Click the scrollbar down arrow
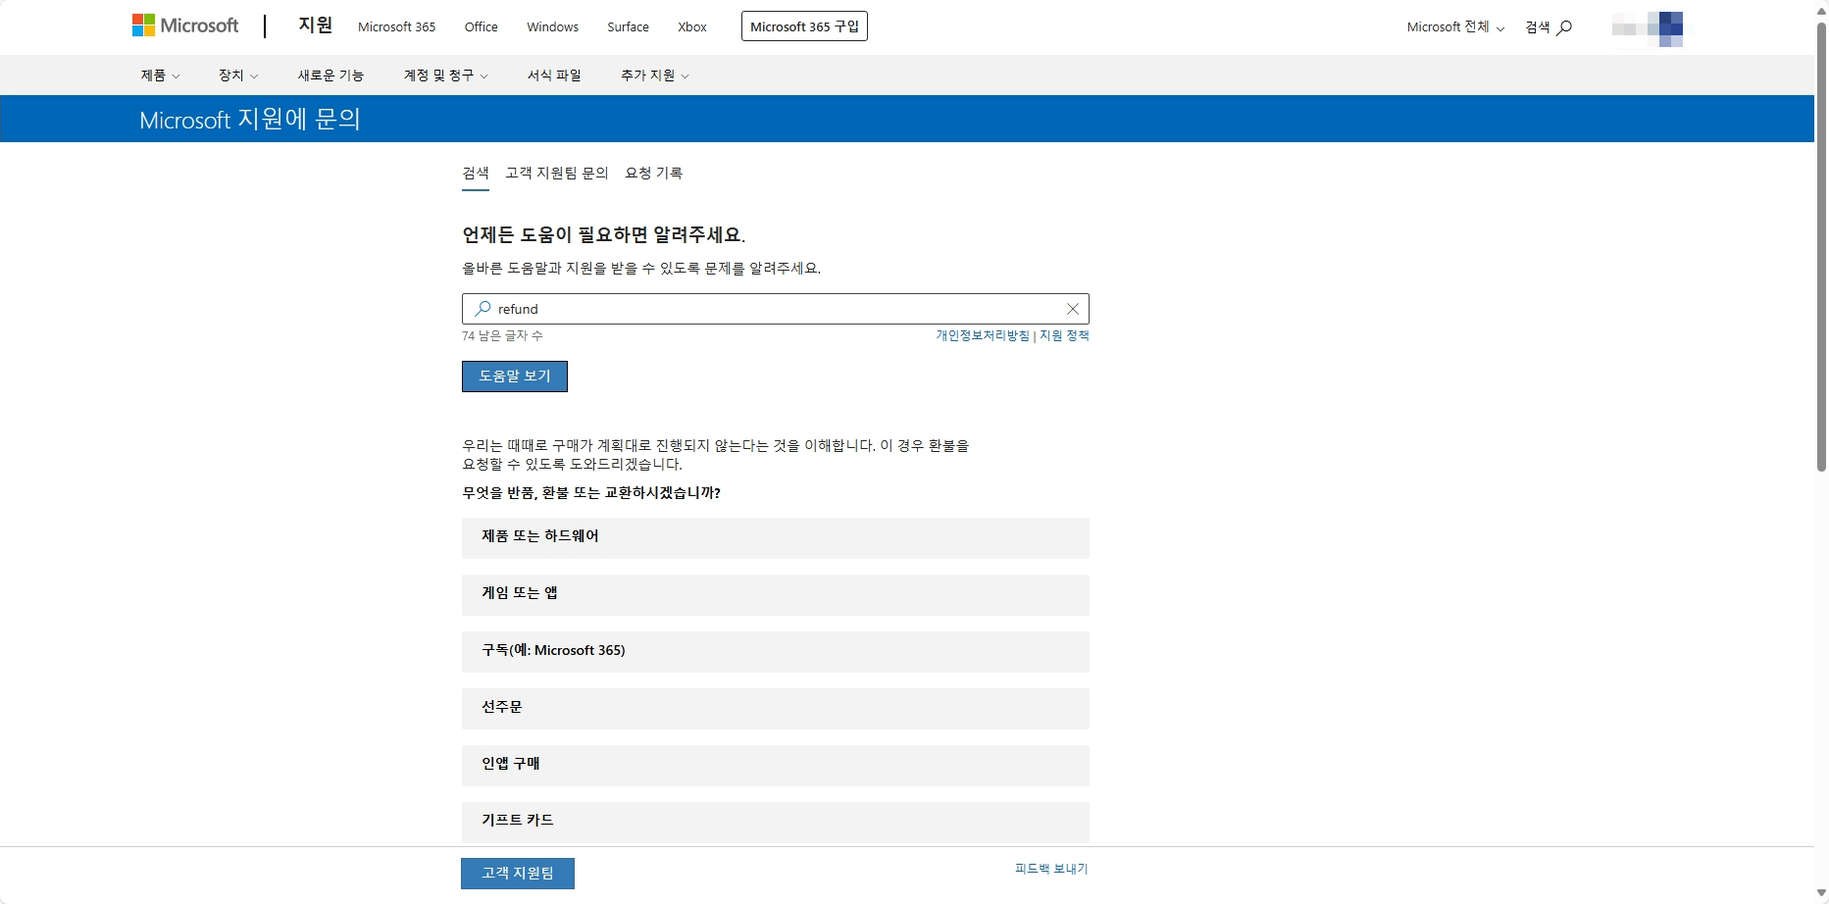1829x904 pixels. [x=1821, y=893]
